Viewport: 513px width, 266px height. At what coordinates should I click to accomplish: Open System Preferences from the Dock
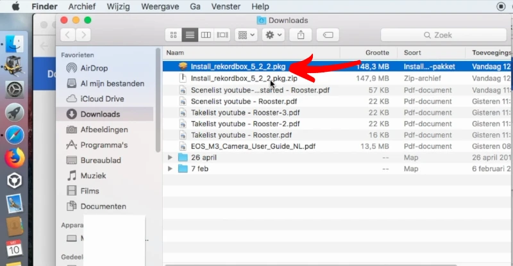click(14, 89)
